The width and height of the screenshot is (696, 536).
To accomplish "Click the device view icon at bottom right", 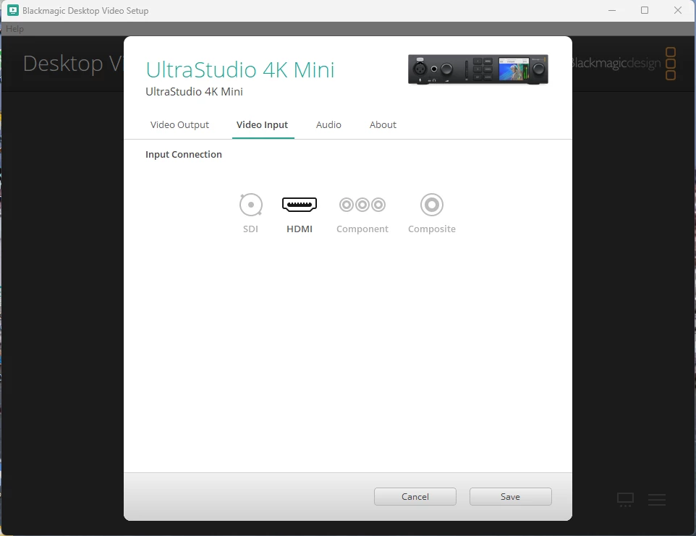I will (625, 500).
